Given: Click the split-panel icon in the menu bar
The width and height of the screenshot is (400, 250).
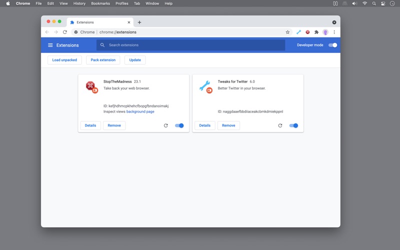Looking at the screenshot, I should point(335,3).
